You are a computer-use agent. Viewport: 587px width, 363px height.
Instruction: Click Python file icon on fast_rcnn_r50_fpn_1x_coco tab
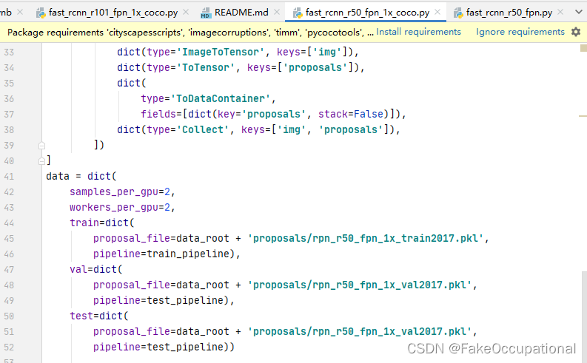click(298, 13)
